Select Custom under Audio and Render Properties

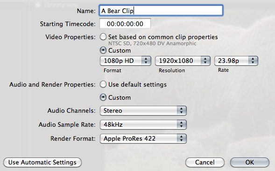tap(103, 97)
